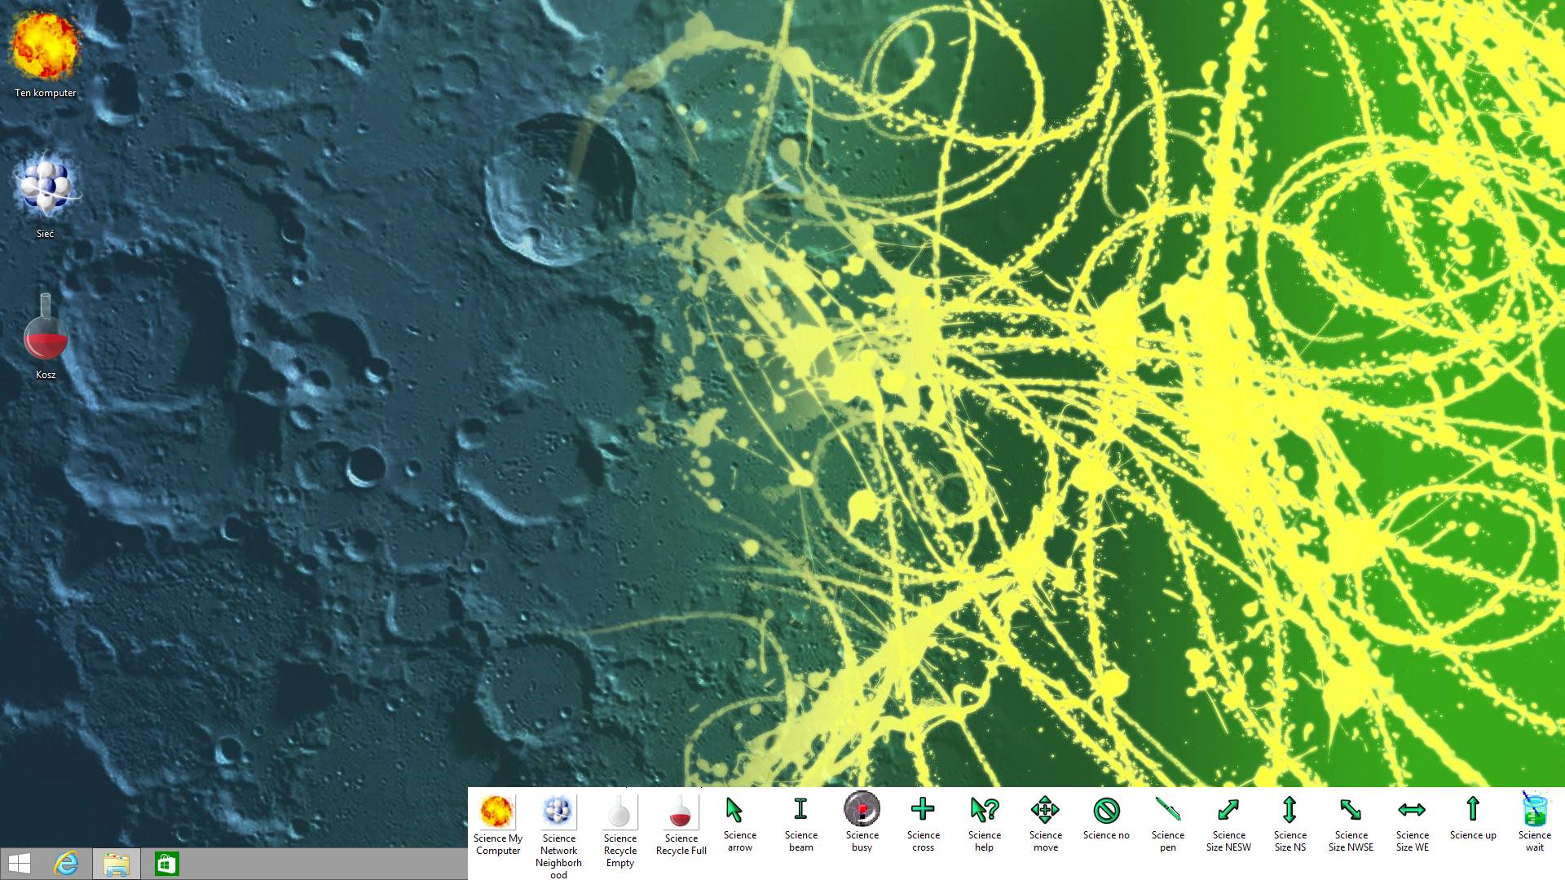Select the Science arrow cursor icon
This screenshot has height=880, width=1565.
pos(734,810)
